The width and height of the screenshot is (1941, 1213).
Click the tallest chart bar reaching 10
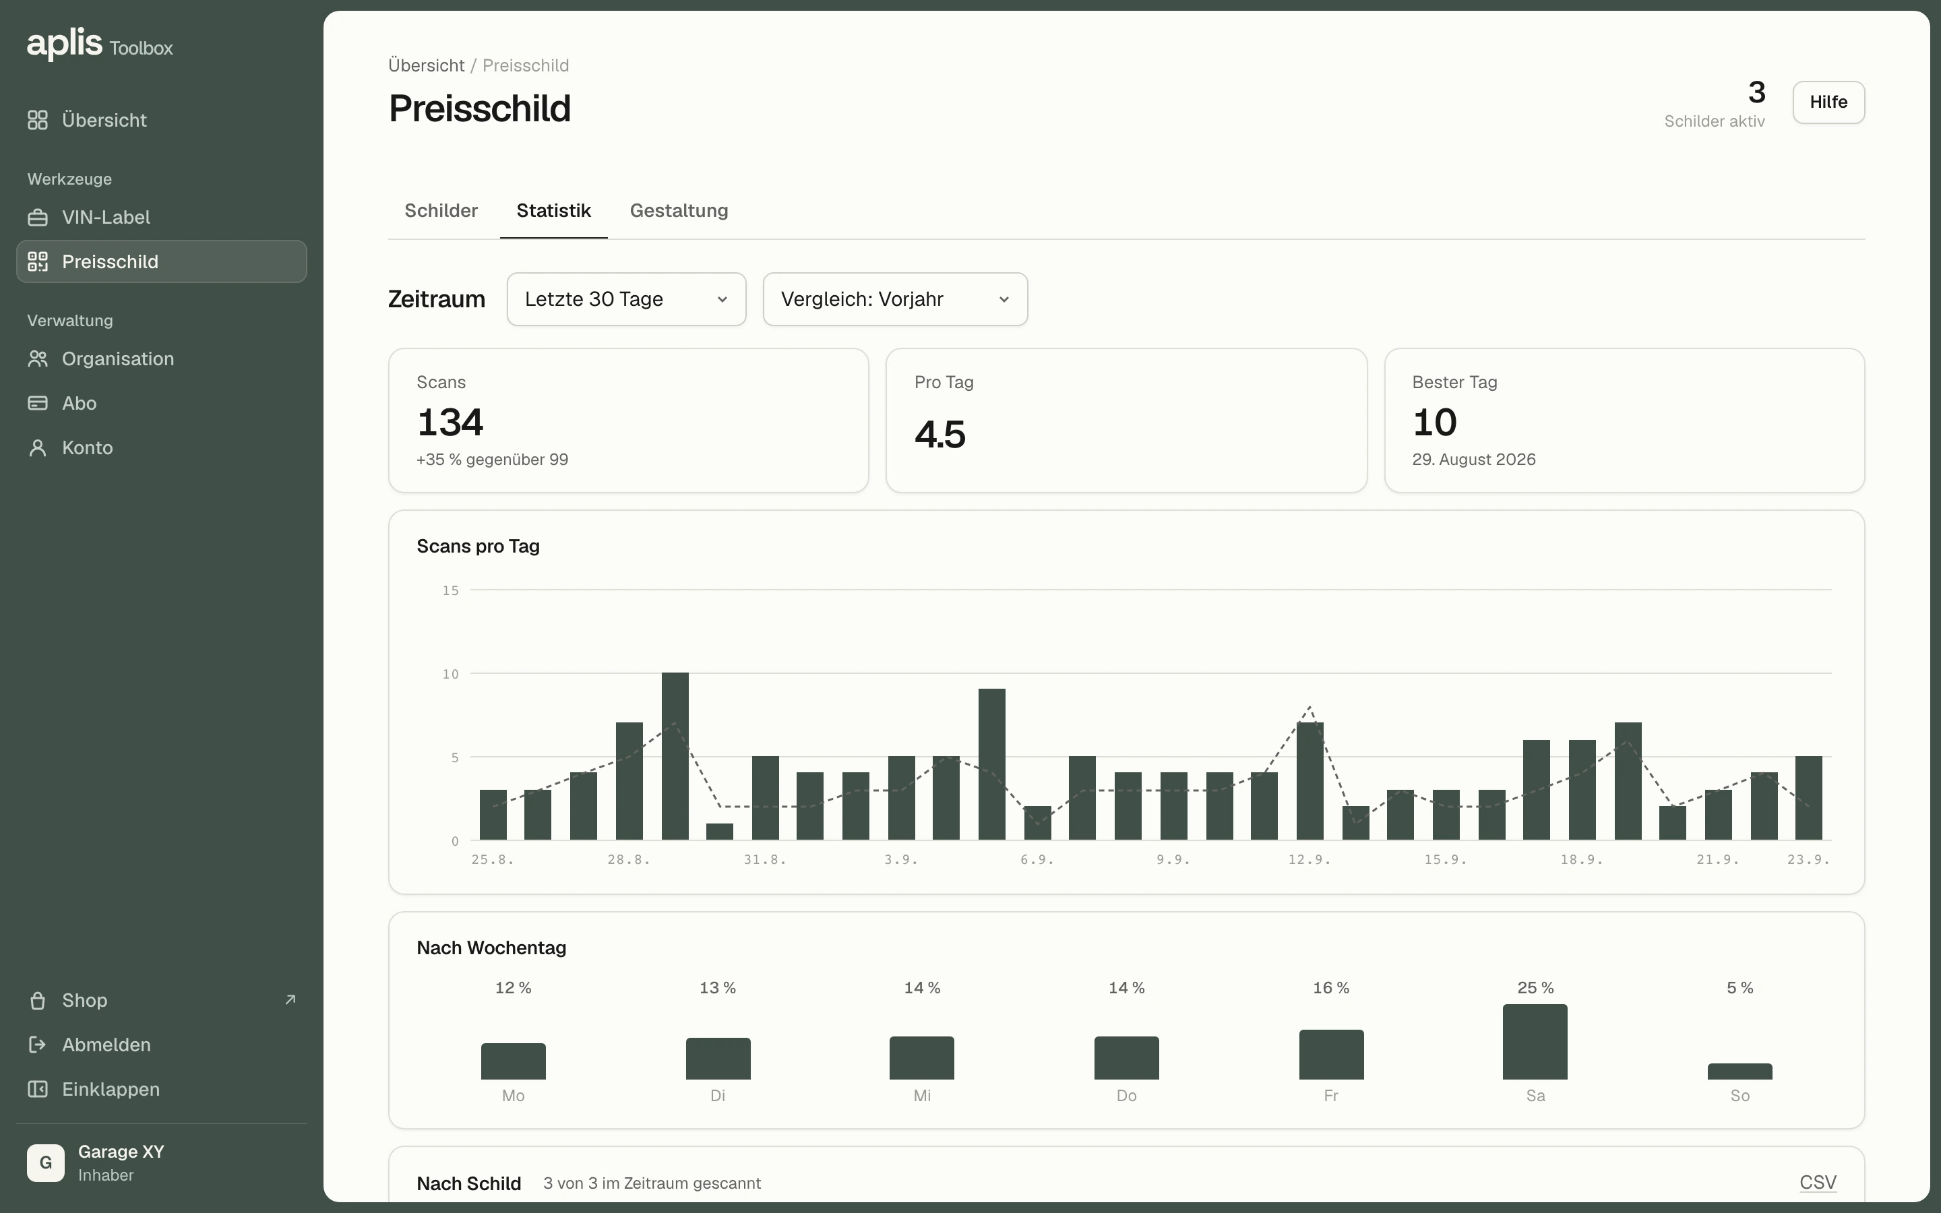click(675, 755)
